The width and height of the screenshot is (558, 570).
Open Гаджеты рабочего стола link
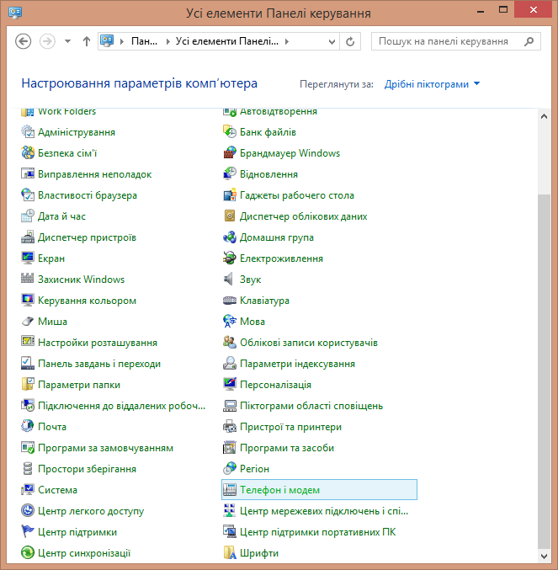pos(297,195)
